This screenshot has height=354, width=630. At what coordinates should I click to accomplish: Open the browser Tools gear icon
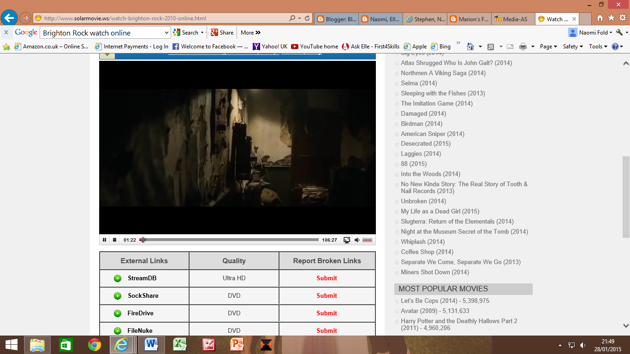[623, 18]
